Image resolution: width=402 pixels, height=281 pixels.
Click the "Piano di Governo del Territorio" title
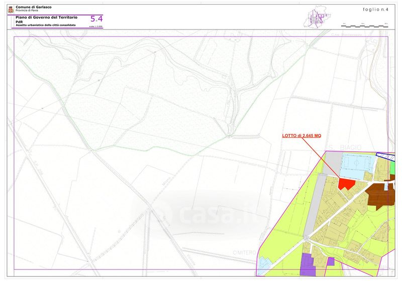(49, 18)
